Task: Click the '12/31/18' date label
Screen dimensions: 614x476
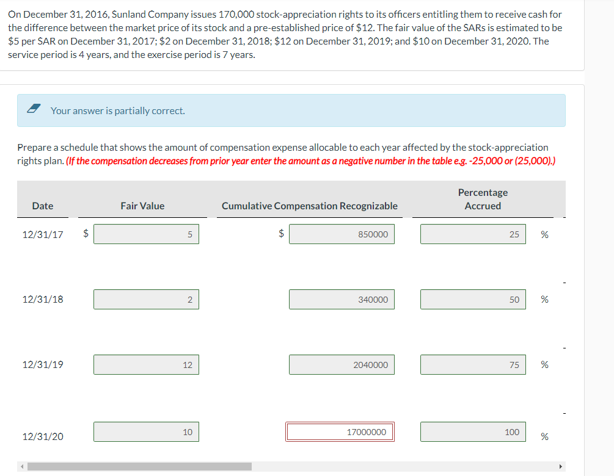Action: click(43, 299)
